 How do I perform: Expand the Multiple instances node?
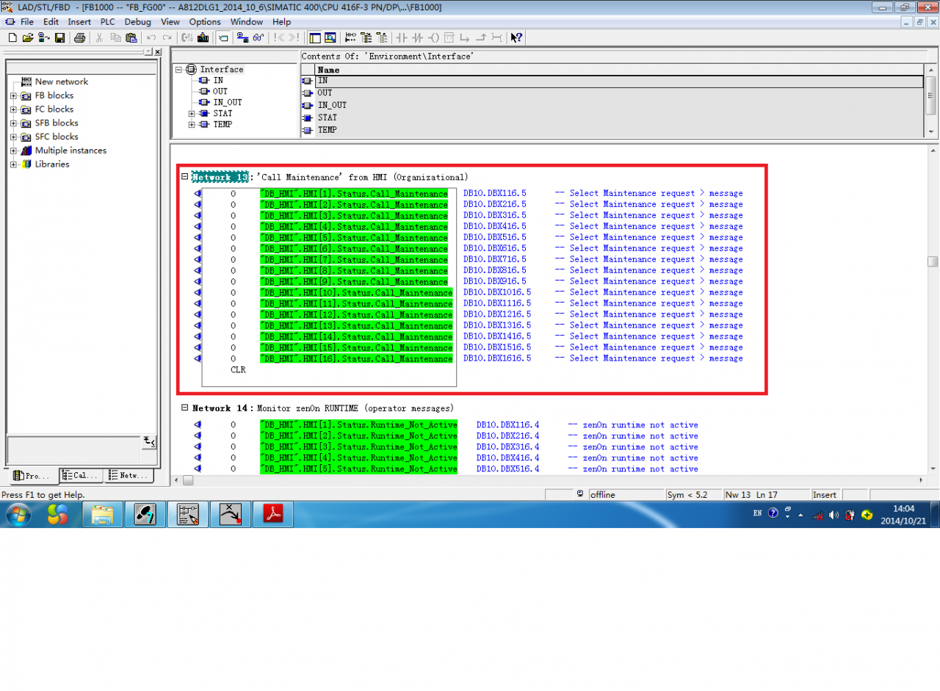pyautogui.click(x=13, y=151)
